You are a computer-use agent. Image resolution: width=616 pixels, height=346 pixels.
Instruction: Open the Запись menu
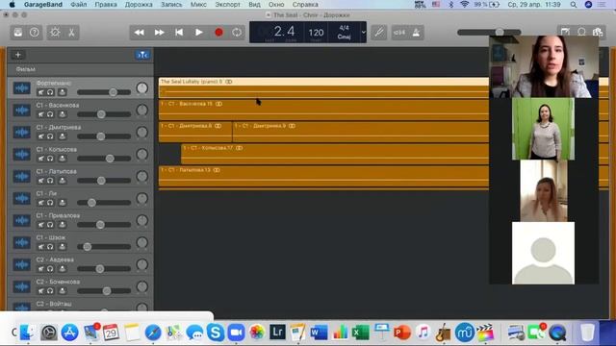pyautogui.click(x=171, y=4)
